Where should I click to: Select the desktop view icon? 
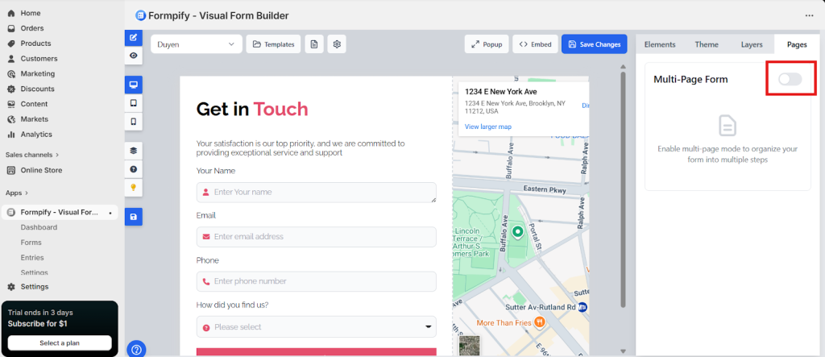coord(133,85)
